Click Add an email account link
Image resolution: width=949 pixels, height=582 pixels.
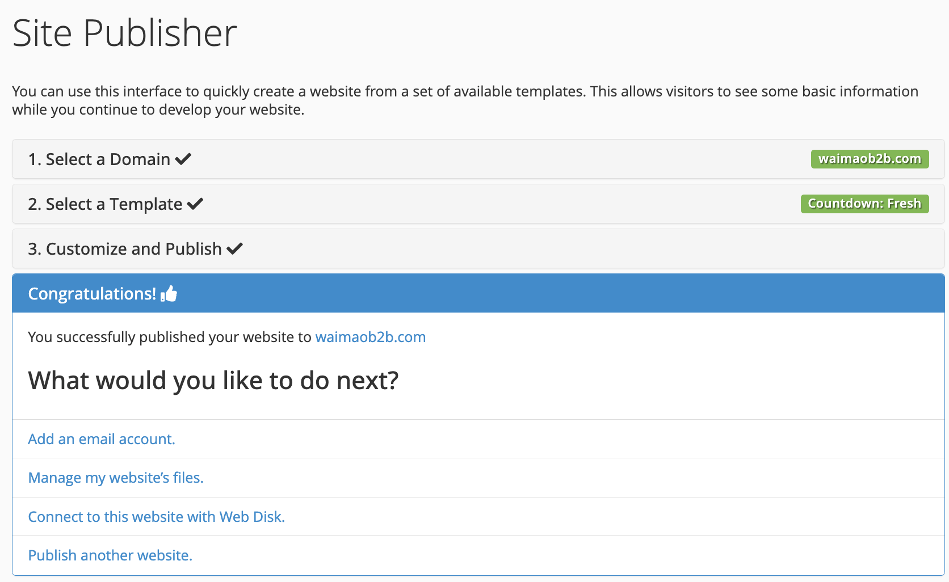pos(102,439)
